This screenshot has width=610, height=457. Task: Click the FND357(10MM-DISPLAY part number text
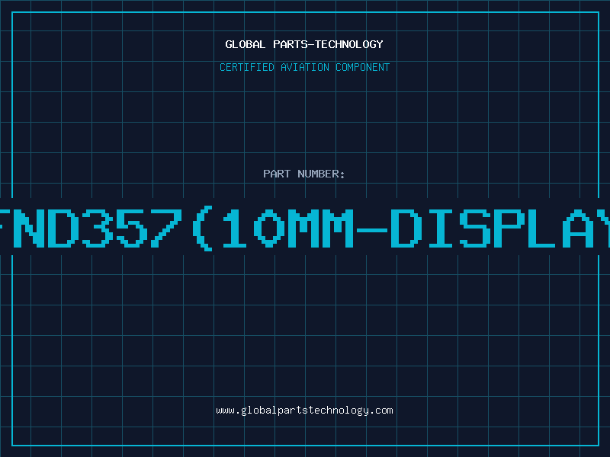coord(305,228)
